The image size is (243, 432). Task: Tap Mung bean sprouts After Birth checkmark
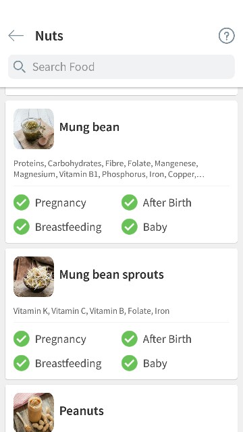point(129,339)
